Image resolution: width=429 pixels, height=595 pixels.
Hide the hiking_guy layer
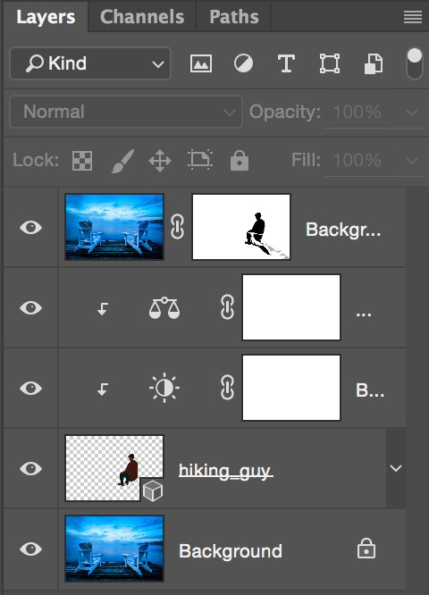(30, 468)
